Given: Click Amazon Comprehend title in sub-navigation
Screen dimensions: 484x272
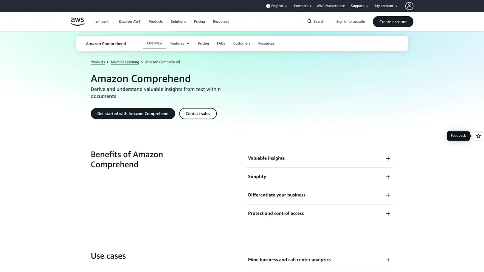Looking at the screenshot, I should click(106, 44).
